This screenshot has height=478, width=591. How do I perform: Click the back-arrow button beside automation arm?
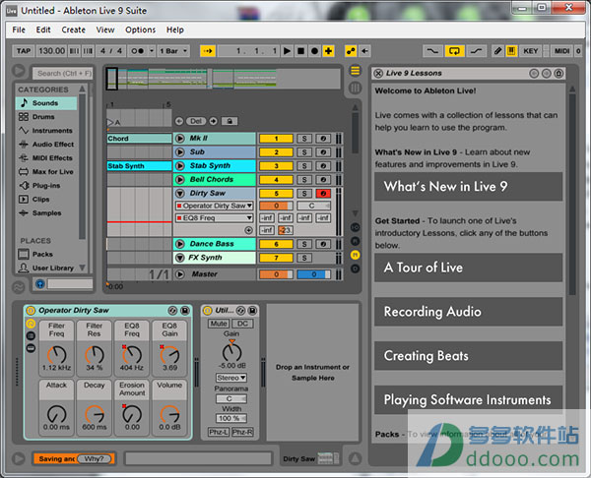tap(364, 51)
